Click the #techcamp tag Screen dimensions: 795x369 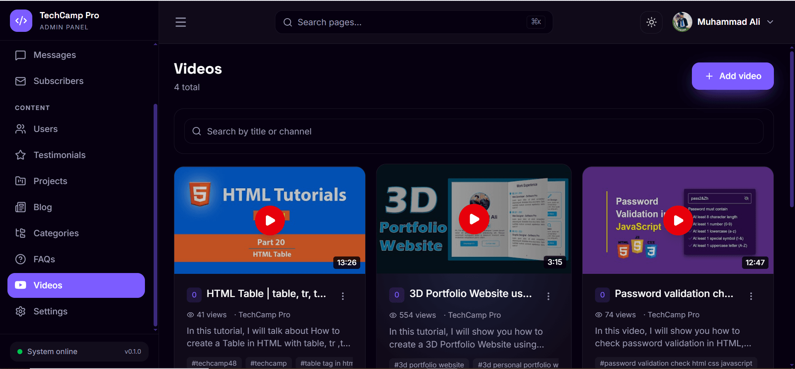click(268, 363)
